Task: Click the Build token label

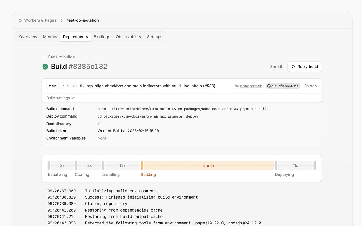Action: click(56, 131)
